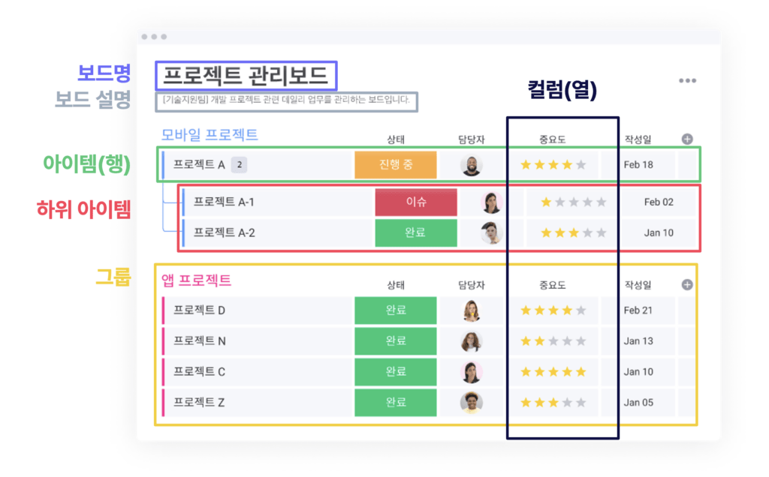The image size is (769, 477).
Task: Click assignee avatar for 프로젝트 D
Action: click(x=471, y=310)
